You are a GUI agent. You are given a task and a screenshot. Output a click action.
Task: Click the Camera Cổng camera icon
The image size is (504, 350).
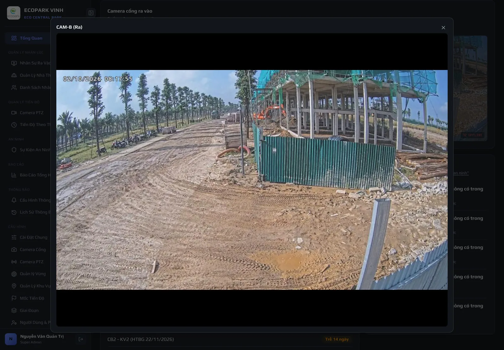(14, 250)
